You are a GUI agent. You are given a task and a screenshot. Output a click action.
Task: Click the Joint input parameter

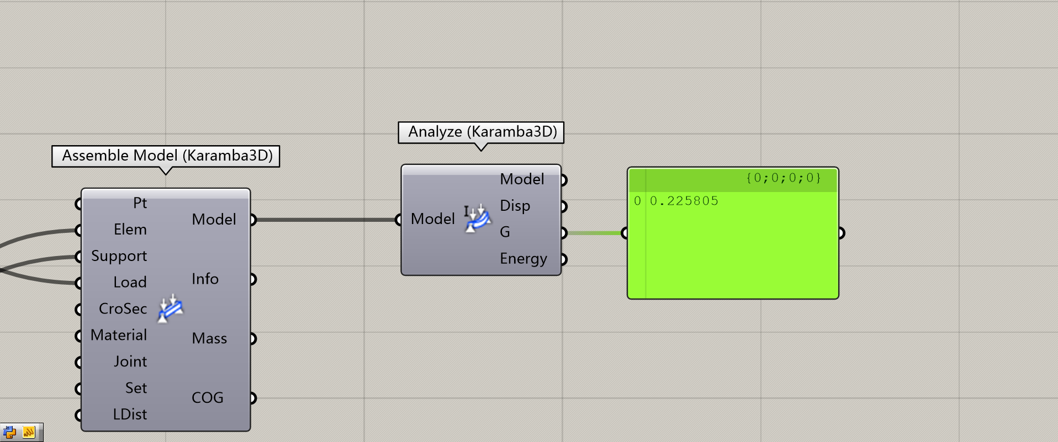(x=130, y=361)
